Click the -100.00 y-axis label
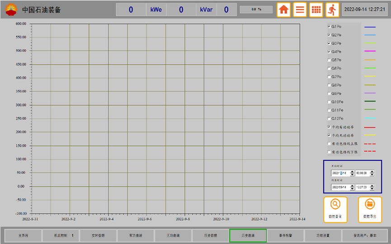This screenshot has height=244, width=391. coord(21,214)
